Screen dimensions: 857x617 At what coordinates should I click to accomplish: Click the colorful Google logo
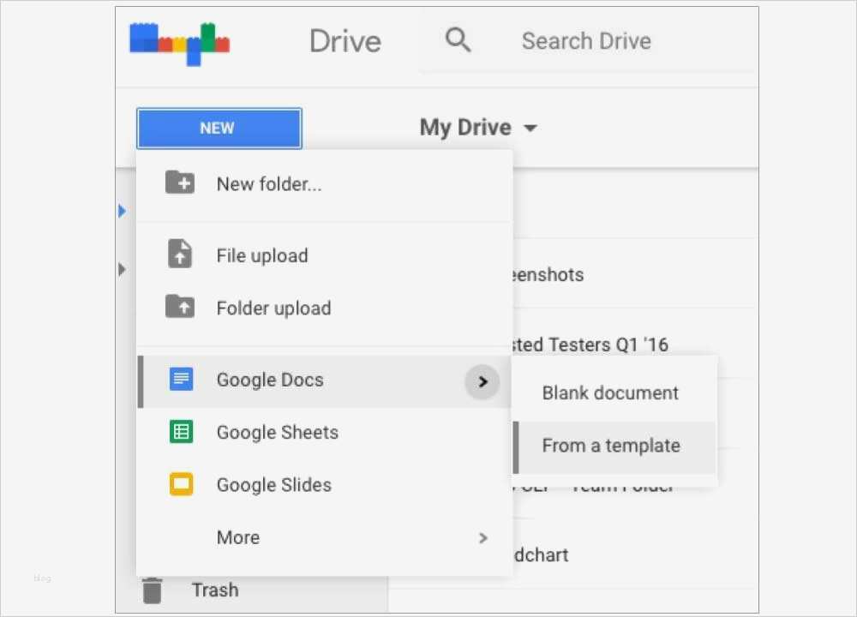click(179, 43)
